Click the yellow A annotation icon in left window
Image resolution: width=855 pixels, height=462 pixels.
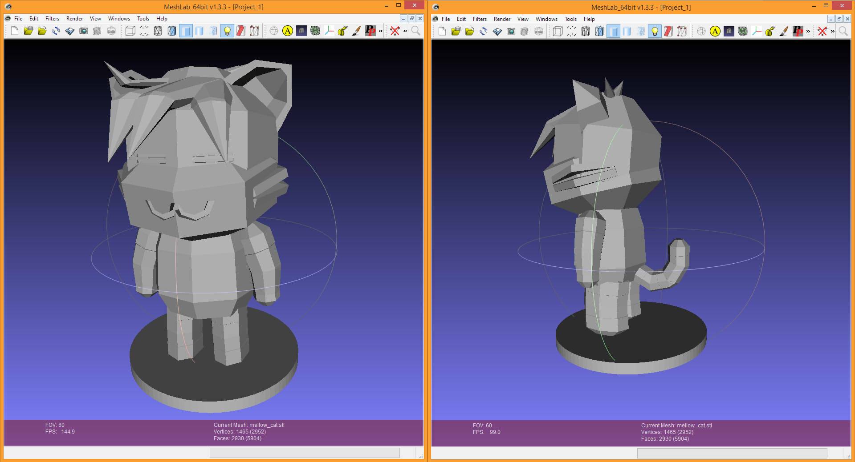[288, 31]
